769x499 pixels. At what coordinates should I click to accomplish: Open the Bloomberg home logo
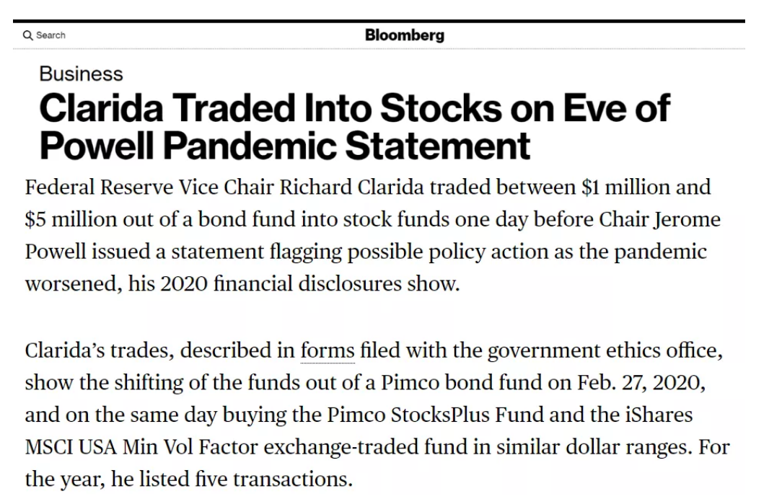[404, 35]
